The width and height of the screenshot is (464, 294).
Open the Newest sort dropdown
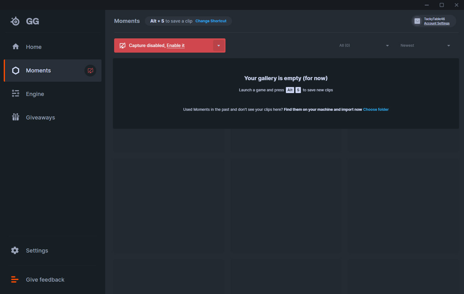(425, 45)
